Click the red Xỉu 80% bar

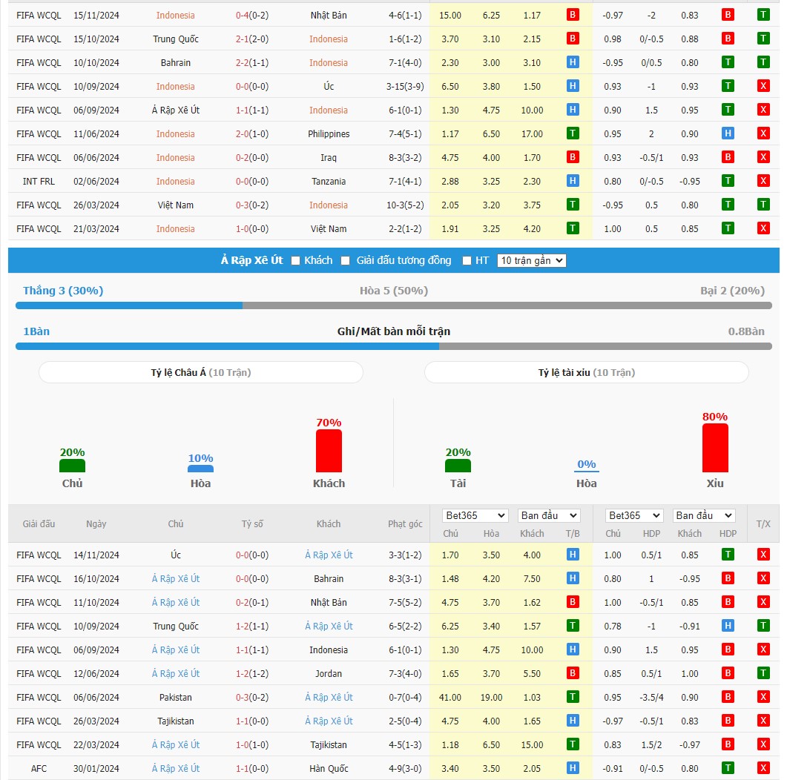click(x=715, y=448)
